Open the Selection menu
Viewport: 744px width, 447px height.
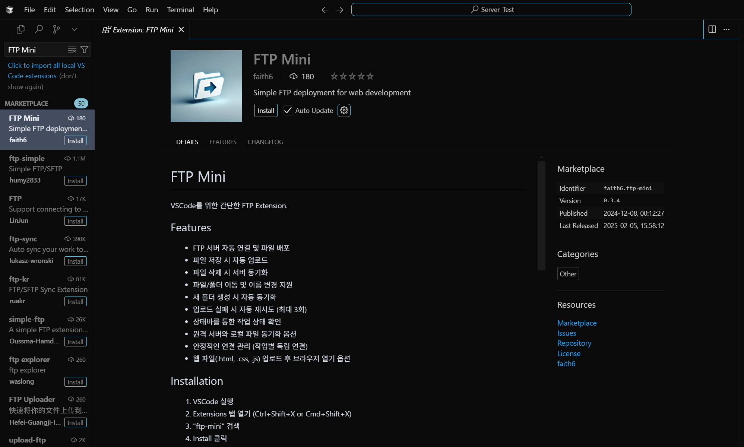[79, 10]
